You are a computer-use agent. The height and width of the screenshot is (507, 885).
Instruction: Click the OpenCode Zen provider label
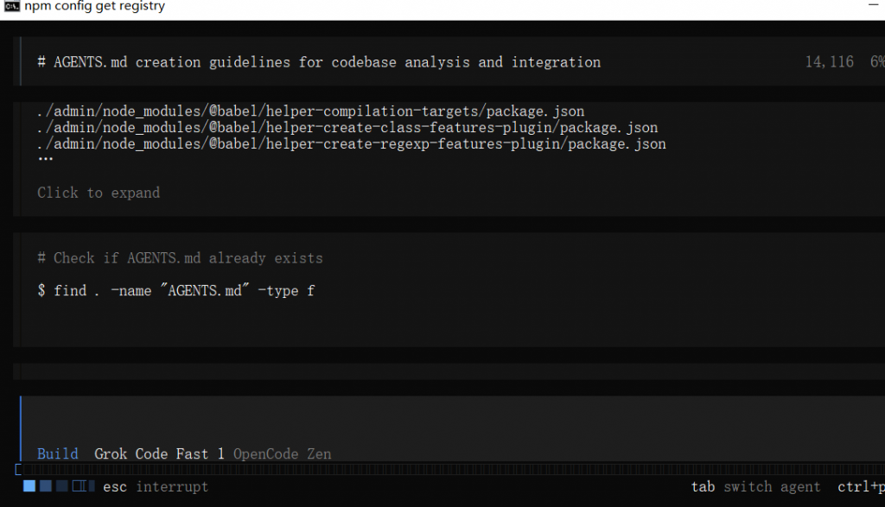[x=282, y=453]
